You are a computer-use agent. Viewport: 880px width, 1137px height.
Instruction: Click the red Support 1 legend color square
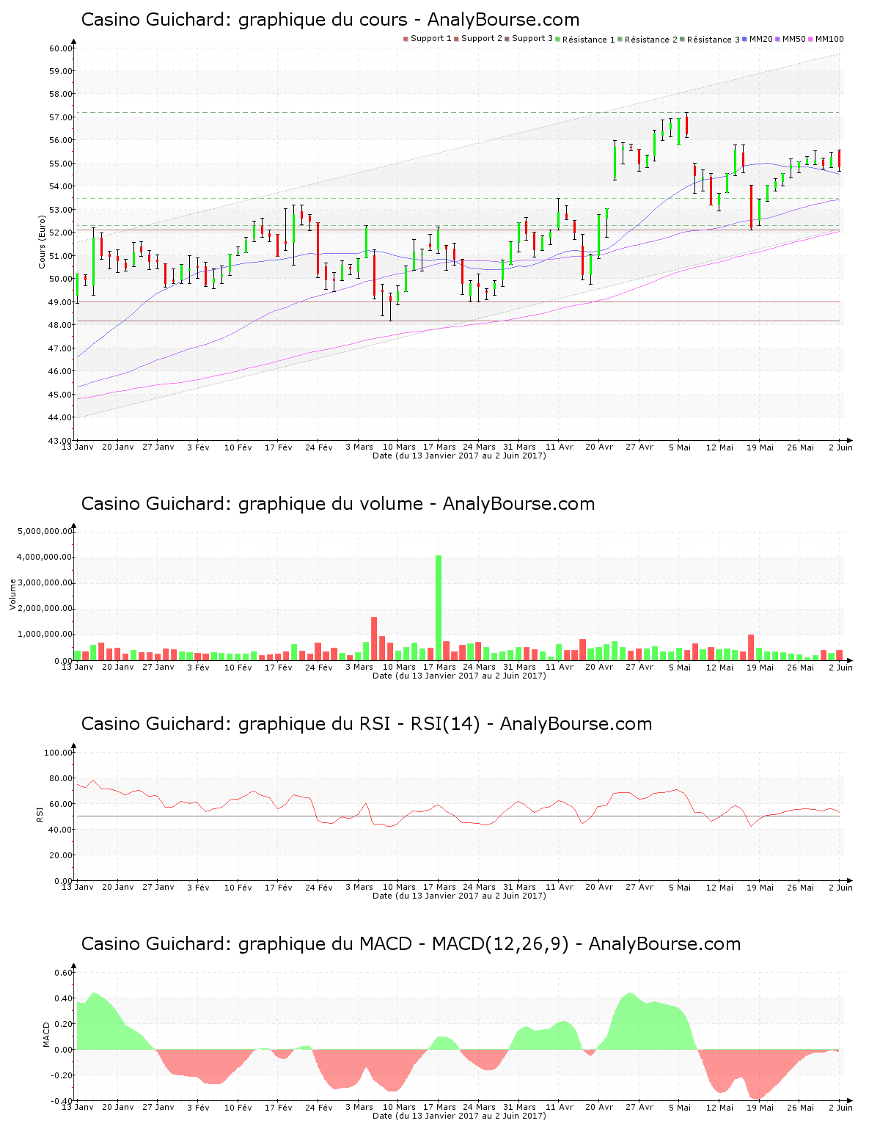[x=406, y=39]
